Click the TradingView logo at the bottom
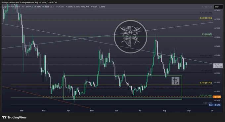Screen dimensions: 225x122 [x=14, y=117]
